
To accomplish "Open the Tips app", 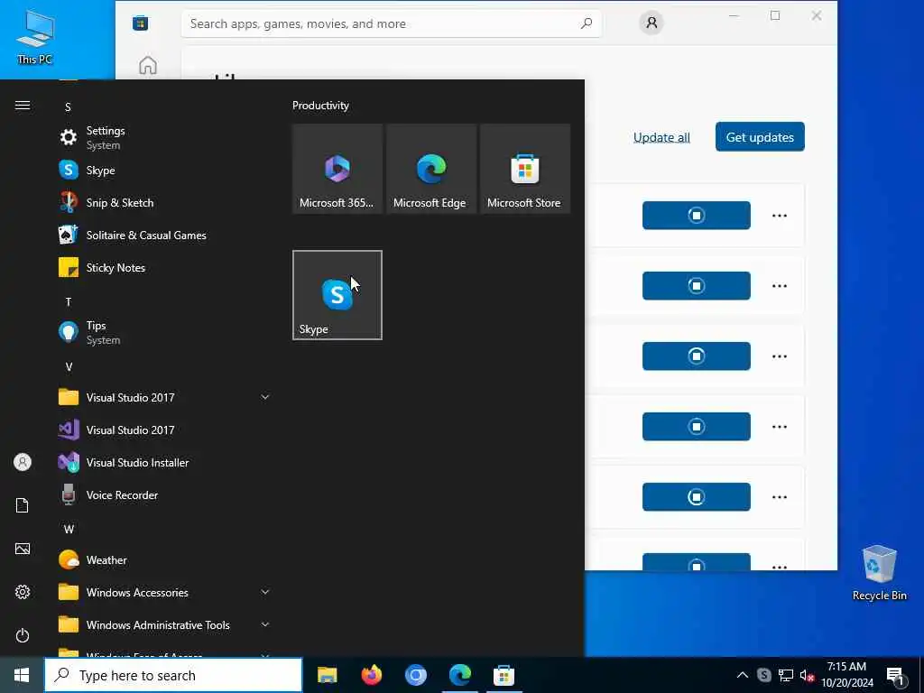I will coord(164,332).
